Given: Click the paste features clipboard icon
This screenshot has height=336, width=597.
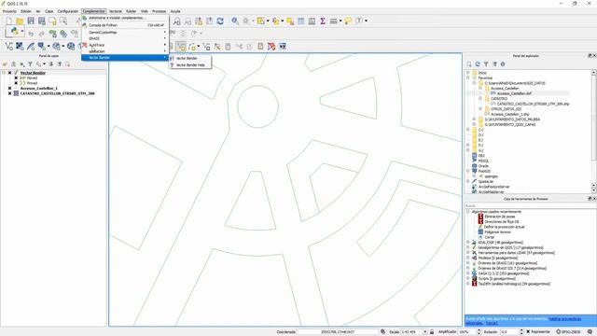Looking at the screenshot, I should (260, 47).
